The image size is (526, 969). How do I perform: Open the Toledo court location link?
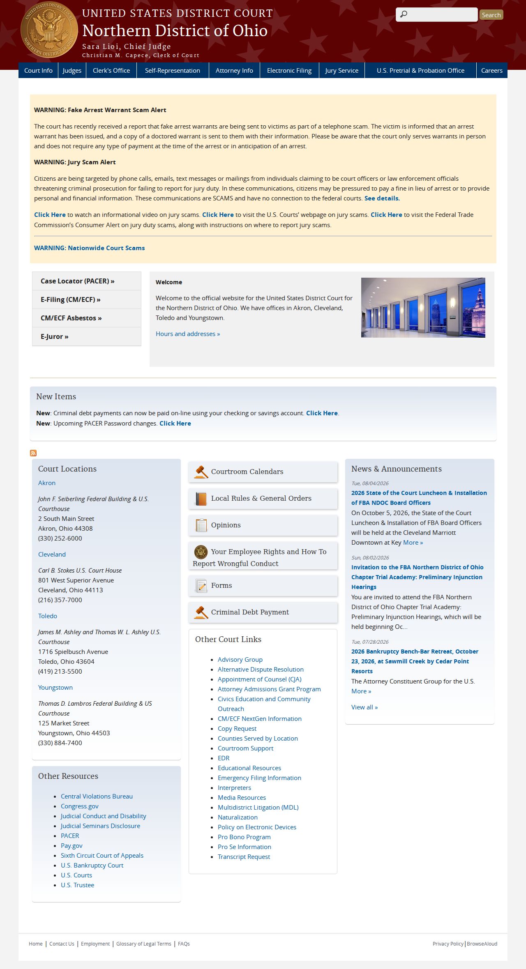click(48, 616)
